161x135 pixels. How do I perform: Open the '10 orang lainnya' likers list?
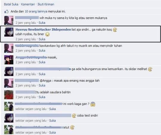pos(36,11)
